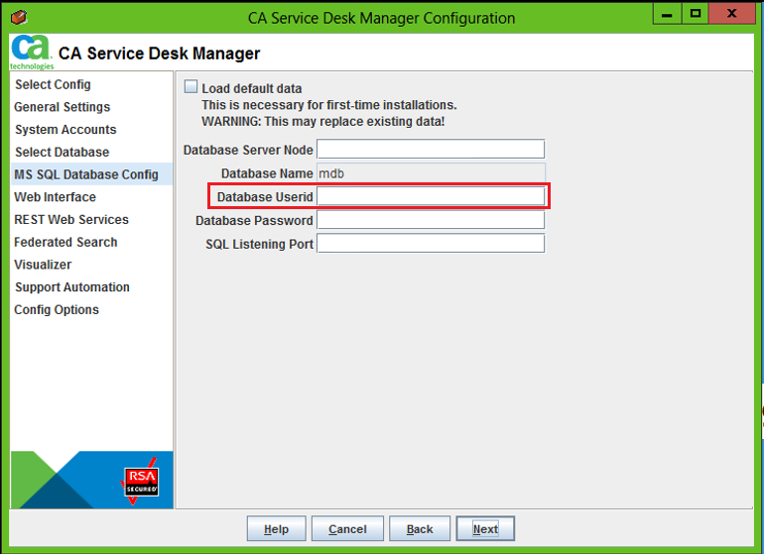The height and width of the screenshot is (554, 764).
Task: Click the Next button
Action: pyautogui.click(x=485, y=528)
